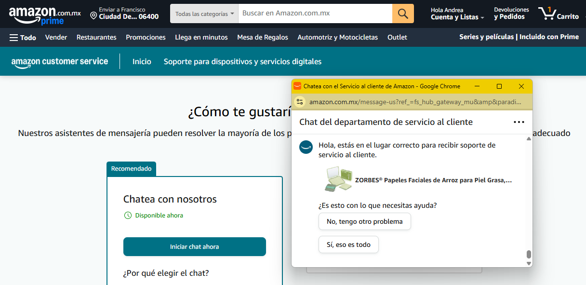The height and width of the screenshot is (285, 586).
Task: Click the ZORBES product thumbnail image
Action: click(339, 179)
